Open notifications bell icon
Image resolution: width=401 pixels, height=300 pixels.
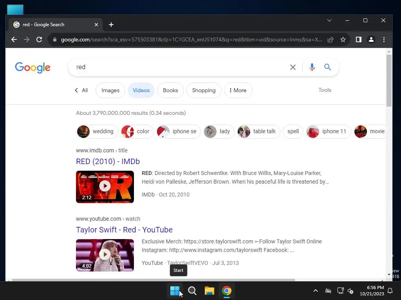(x=390, y=291)
